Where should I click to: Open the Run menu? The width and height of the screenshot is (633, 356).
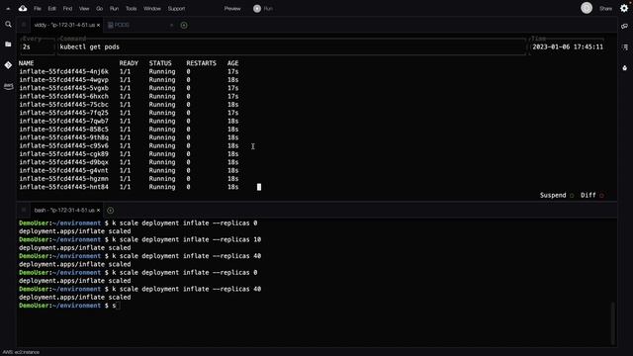tap(115, 9)
